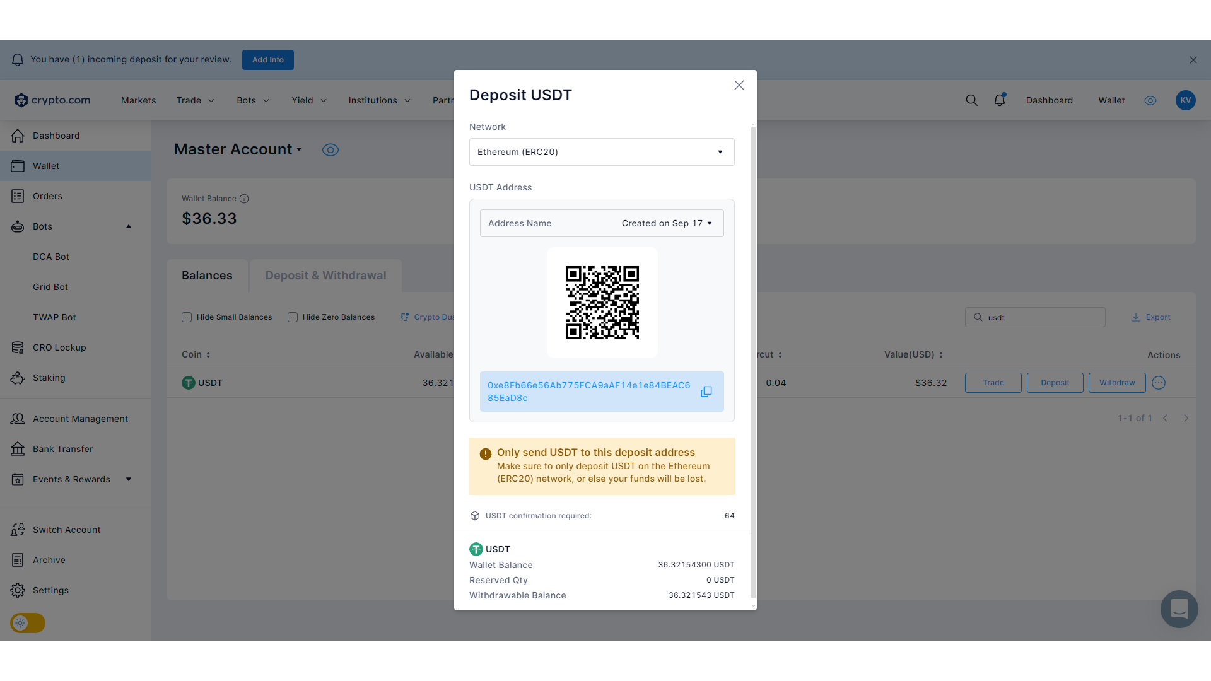Click the Wallet Balance info icon
The image size is (1211, 681).
click(244, 199)
